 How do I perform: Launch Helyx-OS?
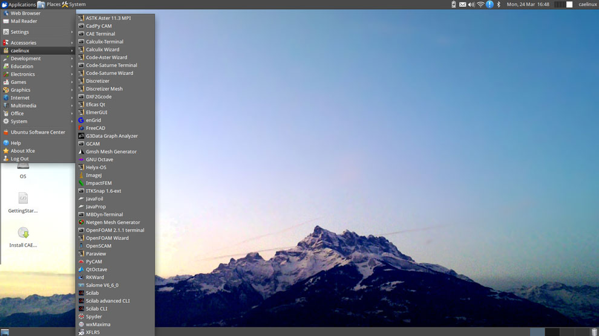116,167
